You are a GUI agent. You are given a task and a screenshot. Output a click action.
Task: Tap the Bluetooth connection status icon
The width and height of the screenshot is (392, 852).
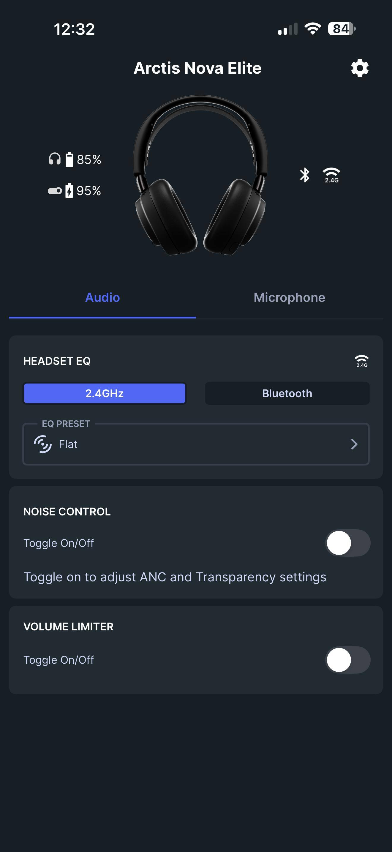click(304, 175)
